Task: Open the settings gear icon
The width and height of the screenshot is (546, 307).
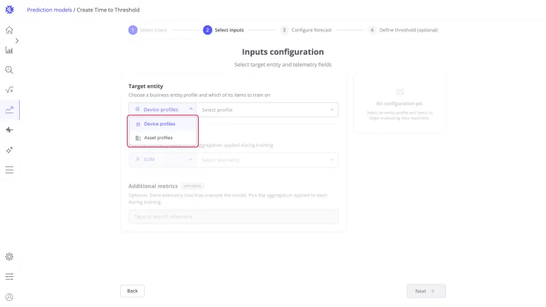Action: pos(10,257)
